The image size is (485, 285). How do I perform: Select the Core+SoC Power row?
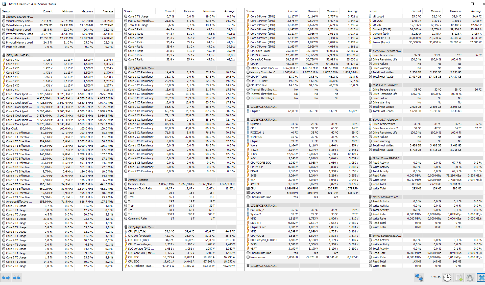coord(303,59)
